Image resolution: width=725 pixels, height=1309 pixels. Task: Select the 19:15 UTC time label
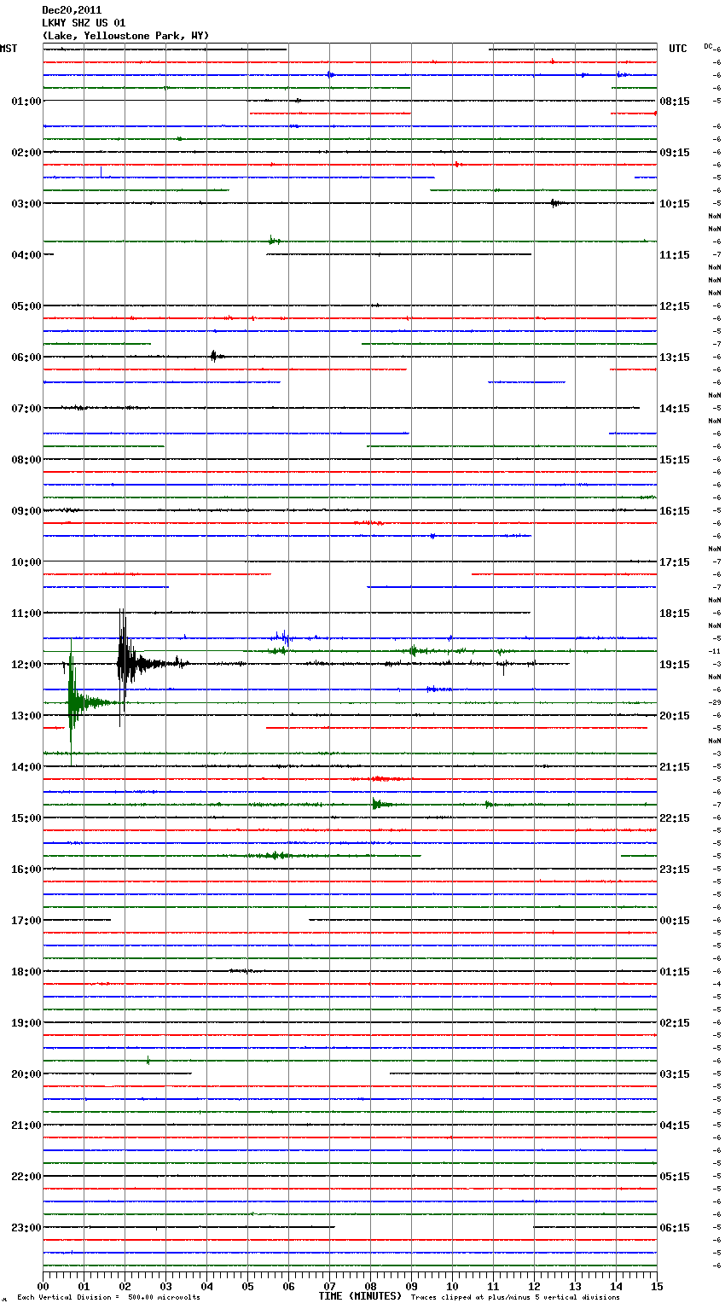675,665
